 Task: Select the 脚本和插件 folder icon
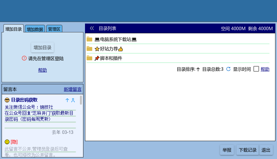[x=89, y=58]
